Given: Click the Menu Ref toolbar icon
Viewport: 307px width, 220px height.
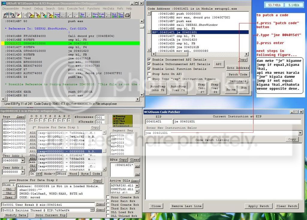Looking at the screenshot, I should pos(108,15).
